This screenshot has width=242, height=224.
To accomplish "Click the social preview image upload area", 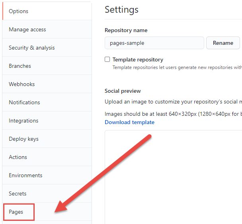I will 173,177.
